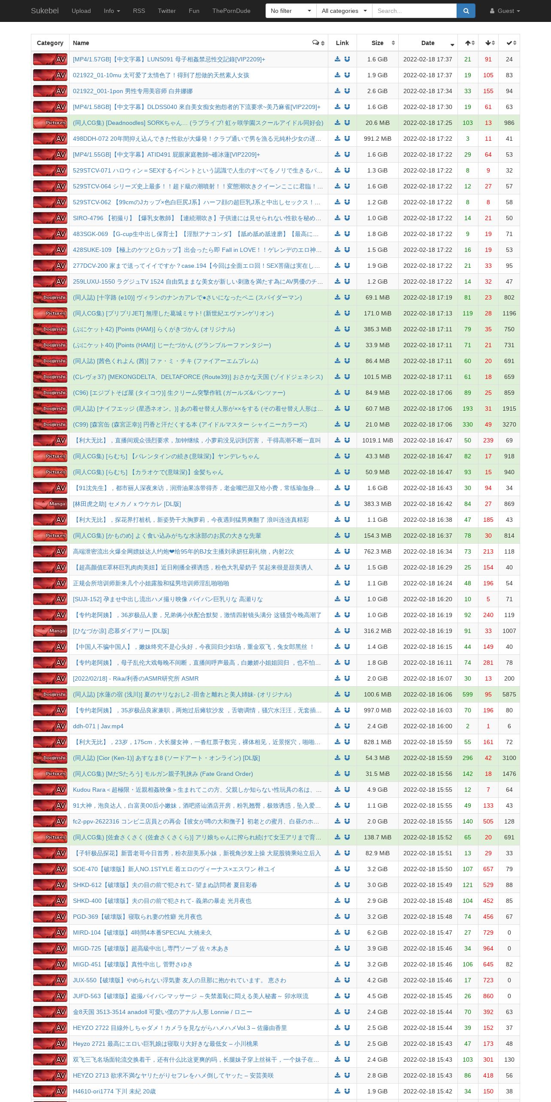
Task: Download torrent file for JUFD-563 row
Action: 337,996
